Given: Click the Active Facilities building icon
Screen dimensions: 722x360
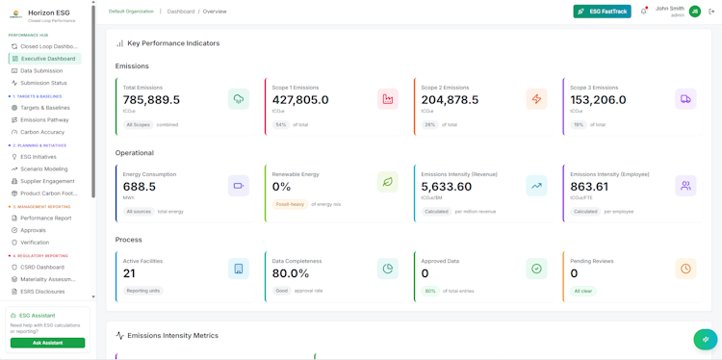Looking at the screenshot, I should [x=239, y=269].
